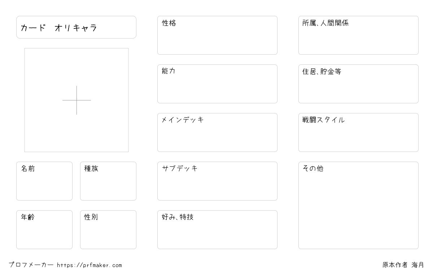Select the 年齢 age field
The width and height of the screenshot is (433, 270).
click(44, 230)
